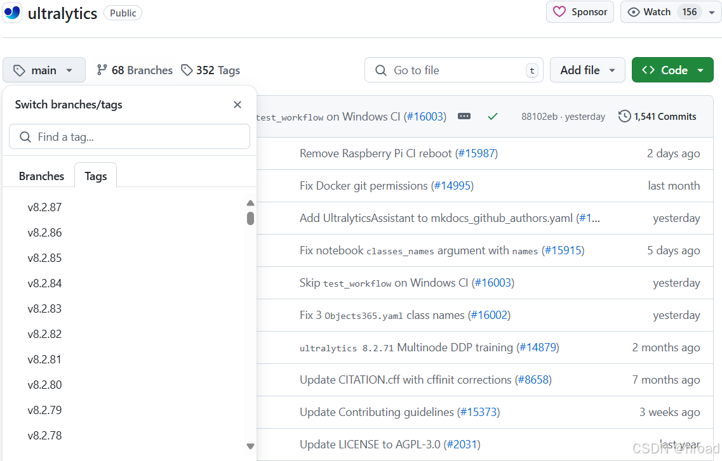The image size is (722, 461).
Task: Select tag v8.2.80
Action: (44, 385)
